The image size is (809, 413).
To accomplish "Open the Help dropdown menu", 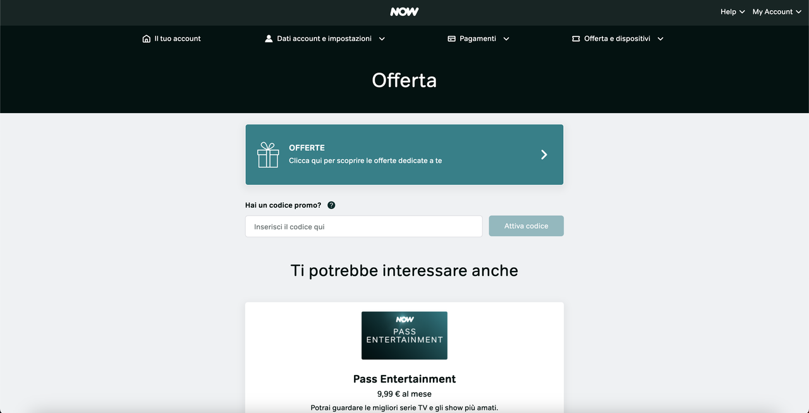I will [x=733, y=12].
